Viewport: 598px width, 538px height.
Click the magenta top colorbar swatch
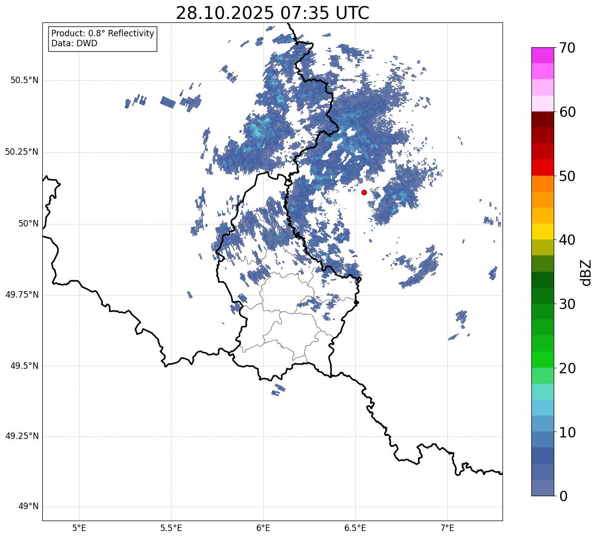click(x=543, y=55)
